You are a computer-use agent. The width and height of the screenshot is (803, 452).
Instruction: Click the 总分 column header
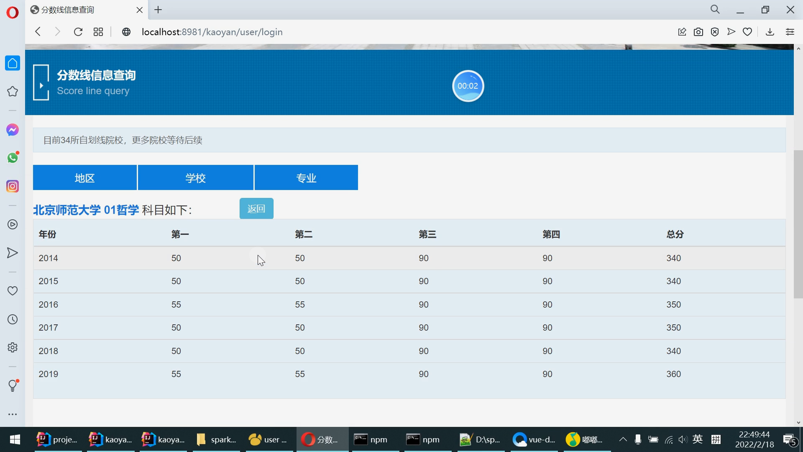click(x=675, y=234)
